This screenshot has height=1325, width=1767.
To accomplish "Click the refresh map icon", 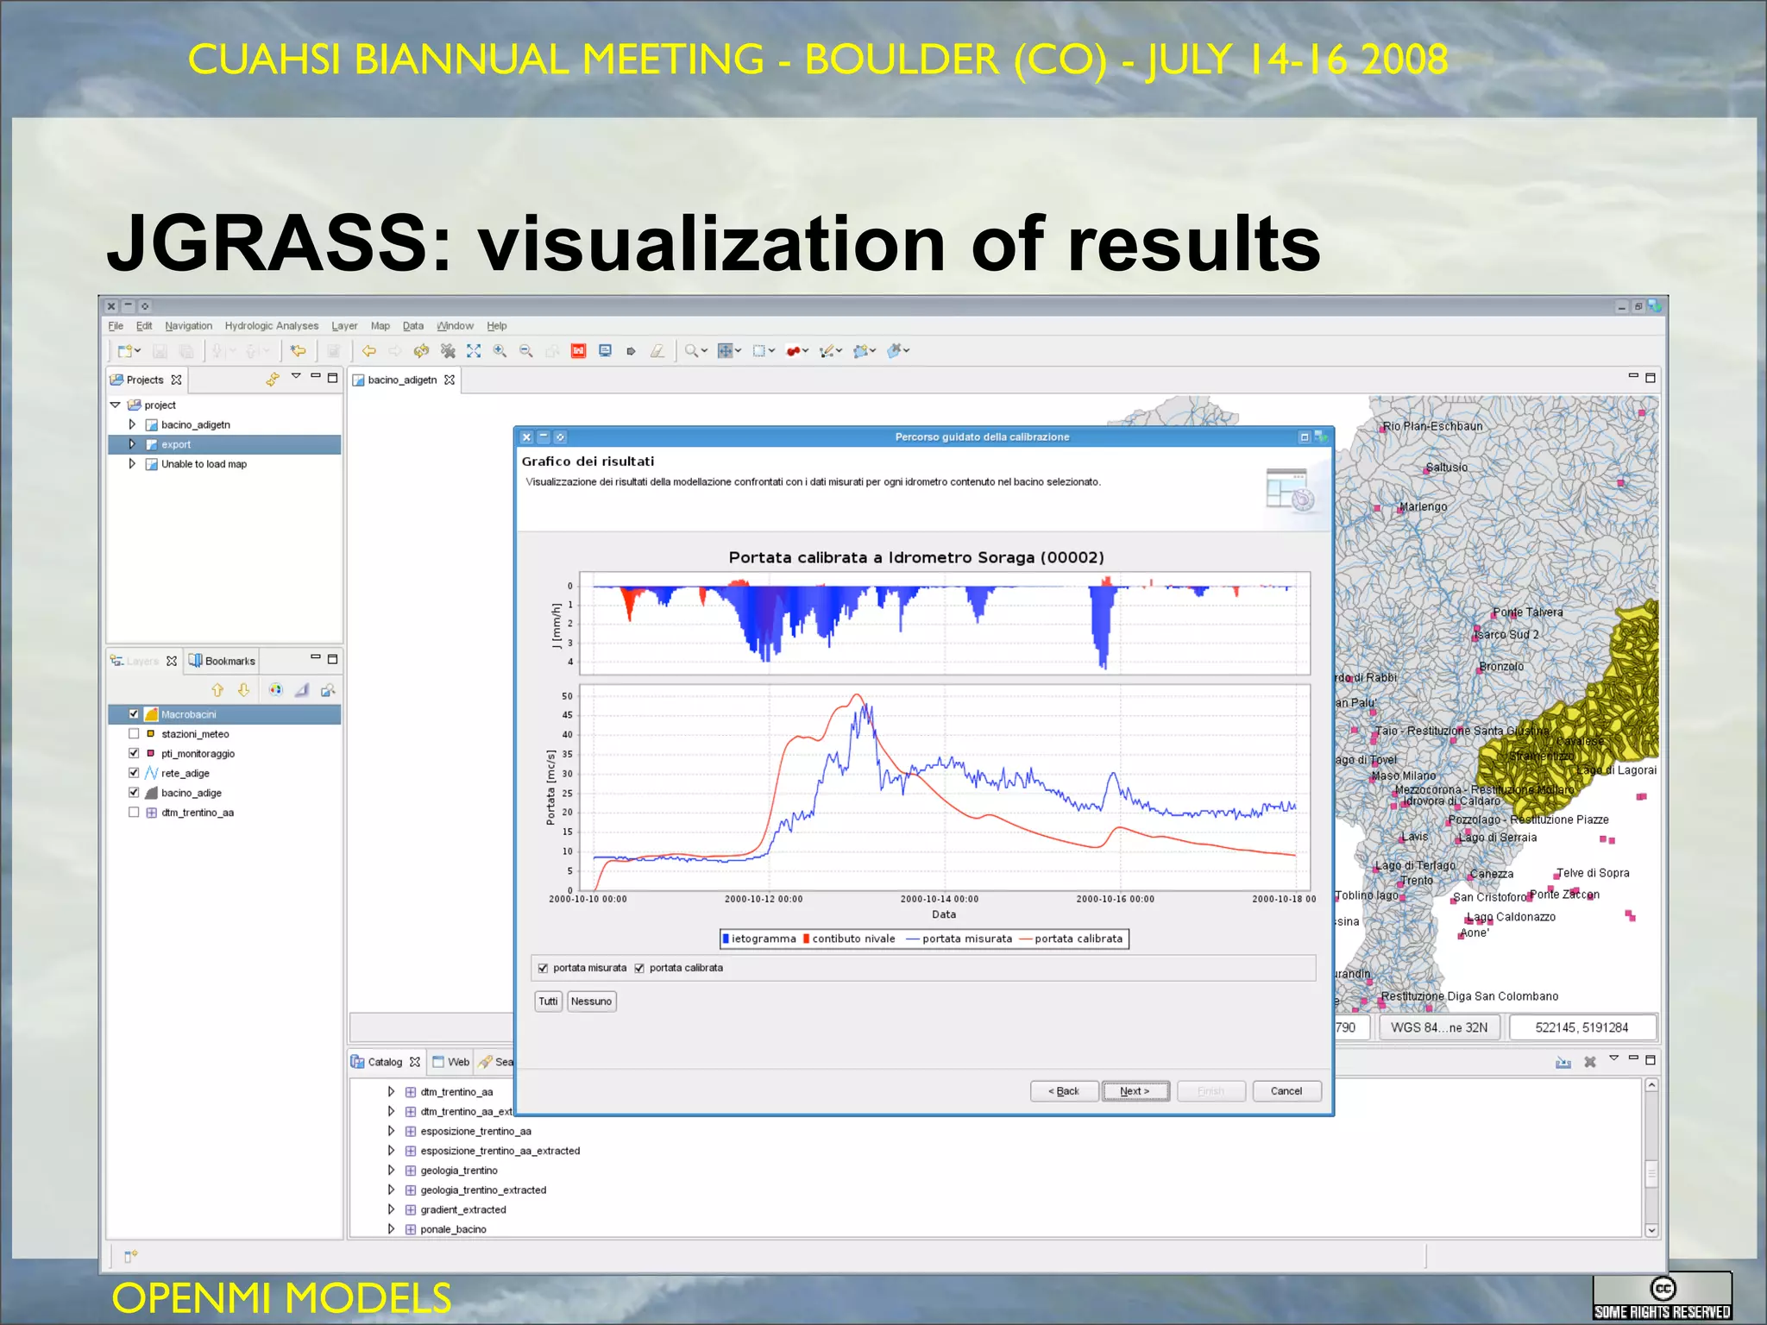I will tap(421, 351).
